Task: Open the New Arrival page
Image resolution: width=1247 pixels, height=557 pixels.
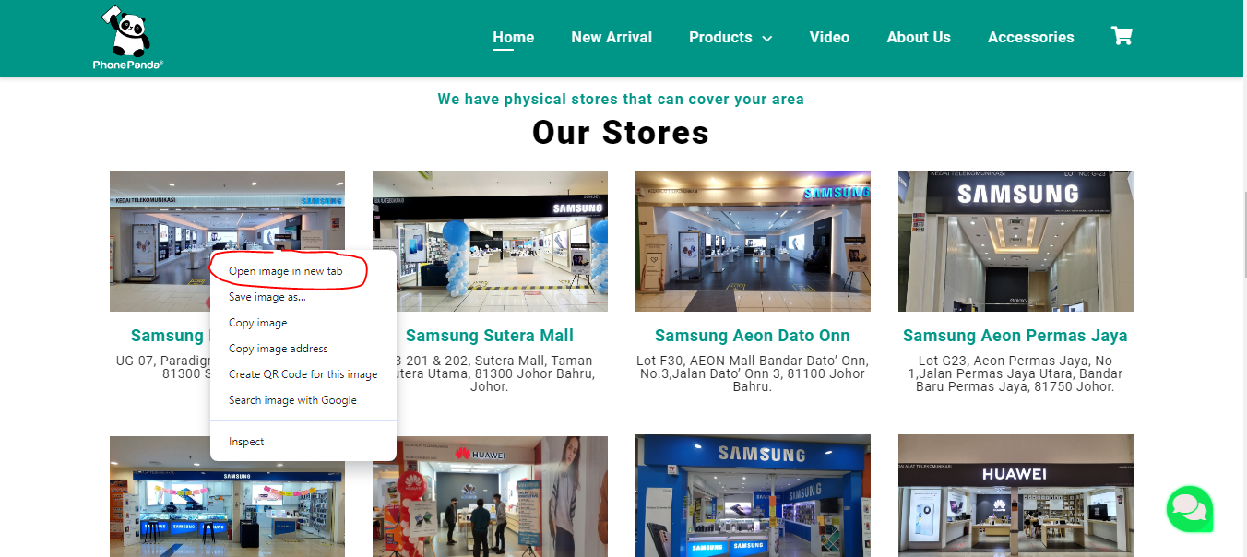Action: (612, 38)
